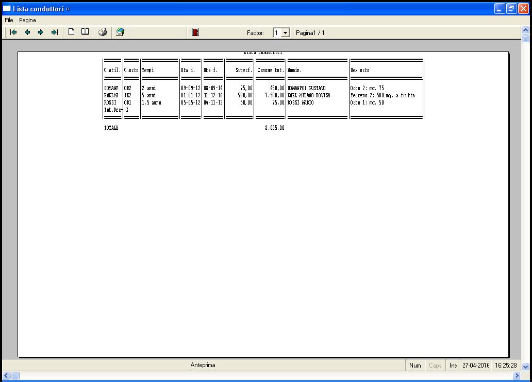Click the globe export icon
The width and height of the screenshot is (532, 382).
point(120,32)
